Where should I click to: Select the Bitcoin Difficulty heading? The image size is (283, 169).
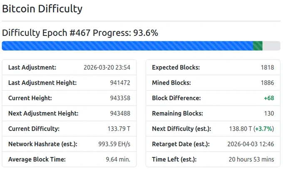coord(42,9)
